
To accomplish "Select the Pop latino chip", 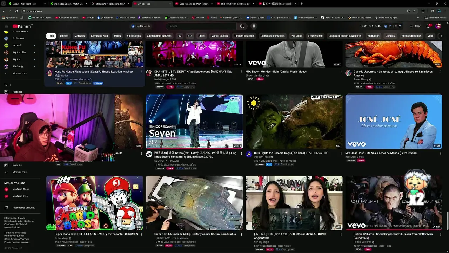I will (296, 36).
